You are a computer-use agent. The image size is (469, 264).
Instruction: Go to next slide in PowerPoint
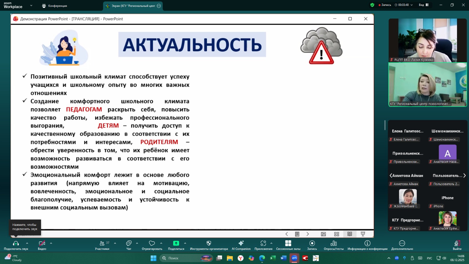[x=307, y=234]
